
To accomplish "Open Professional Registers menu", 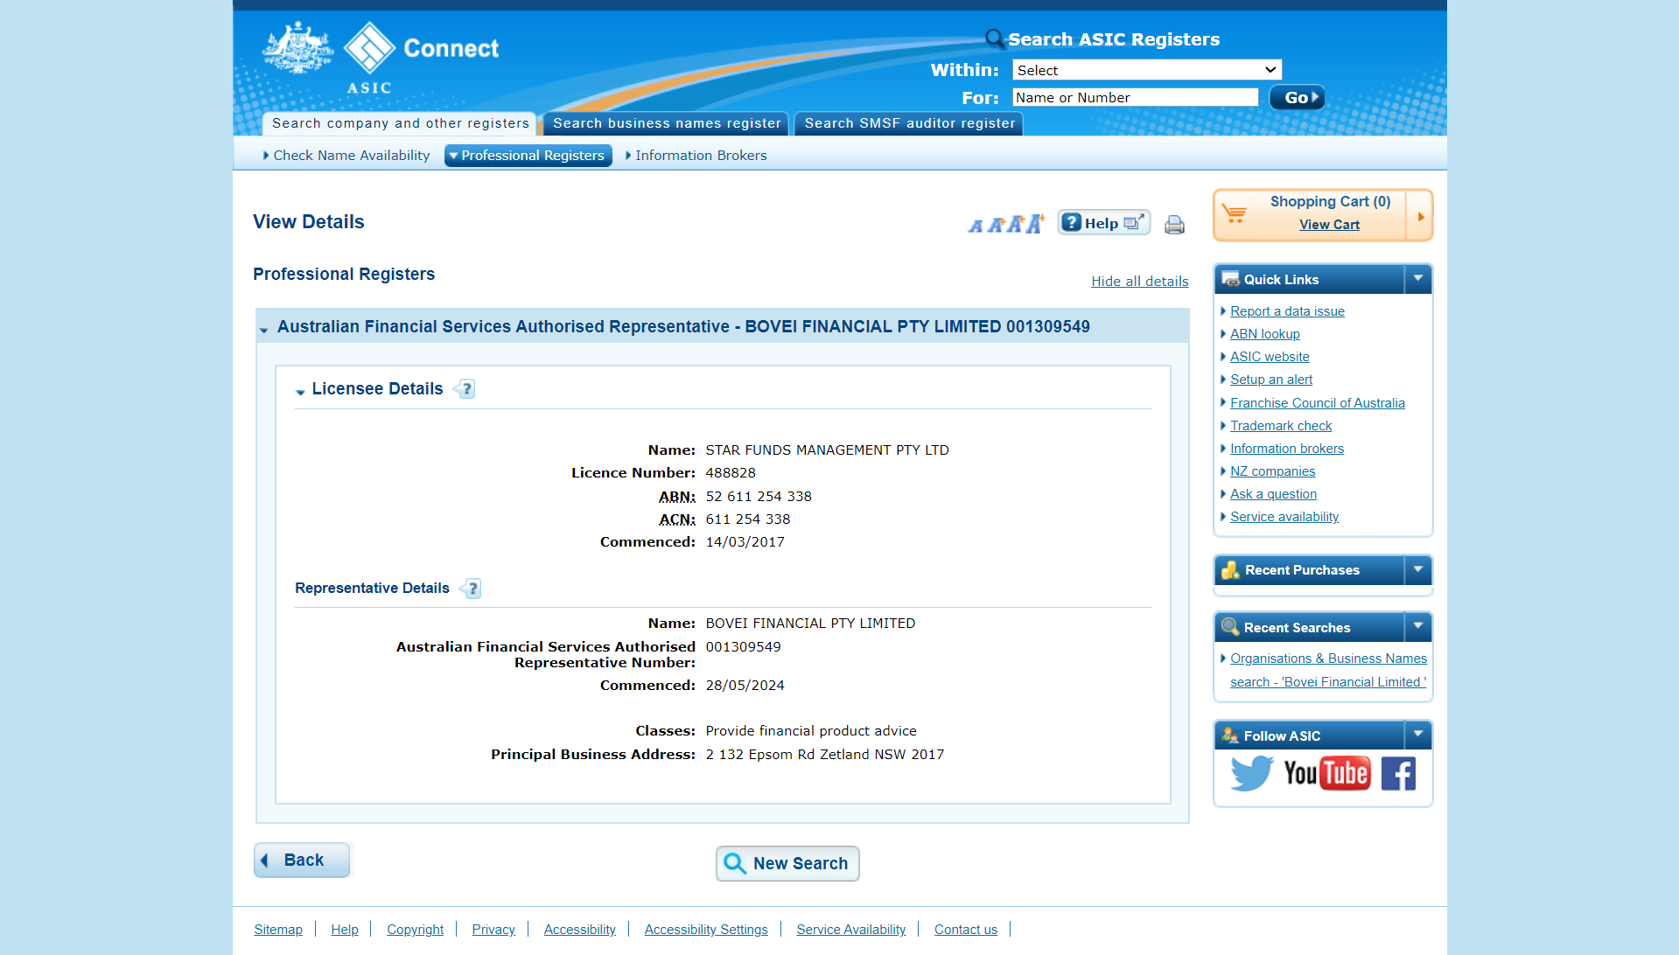I will click(x=528, y=156).
